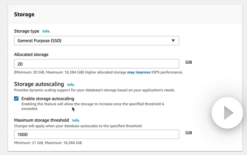Viewport: 247px width, 155px height.
Task: Open the Info link beside Storage type
Action: (x=46, y=31)
